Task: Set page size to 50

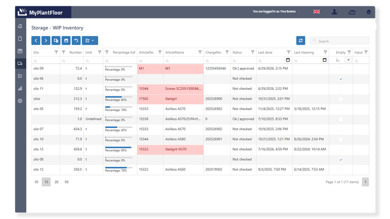Action: (x=66, y=182)
